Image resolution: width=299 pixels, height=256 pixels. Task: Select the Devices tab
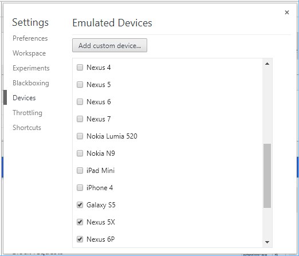pos(24,98)
